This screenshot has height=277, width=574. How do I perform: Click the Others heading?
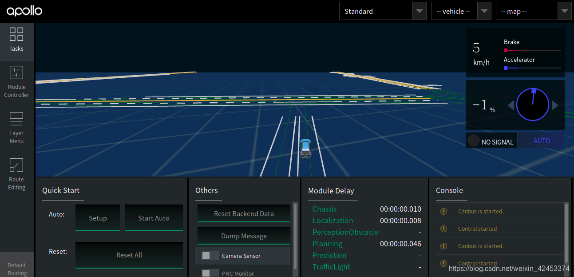pyautogui.click(x=206, y=190)
